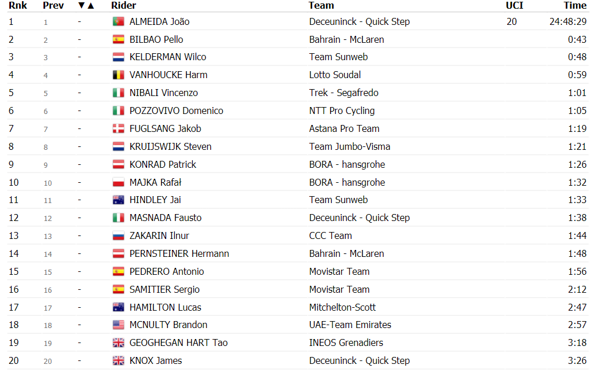Open the Astana Pro Team link

click(x=344, y=128)
